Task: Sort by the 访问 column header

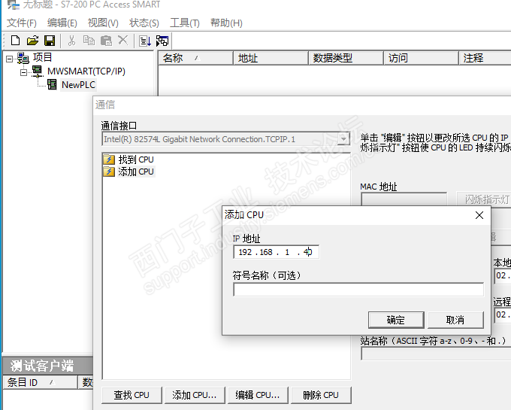Action: coord(421,58)
